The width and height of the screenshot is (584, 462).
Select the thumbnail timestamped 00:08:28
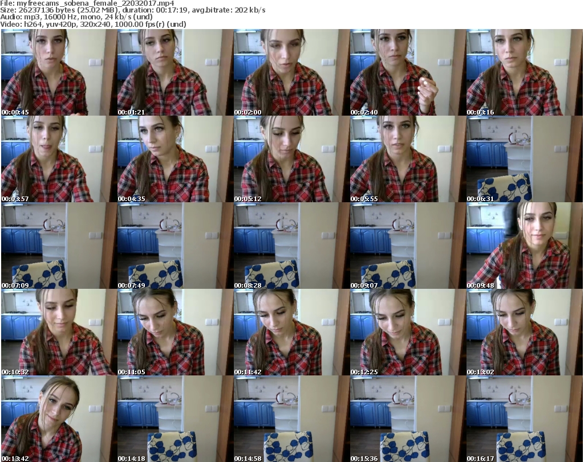pyautogui.click(x=291, y=246)
